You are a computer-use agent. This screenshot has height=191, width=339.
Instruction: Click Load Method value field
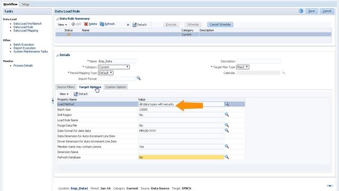181,104
